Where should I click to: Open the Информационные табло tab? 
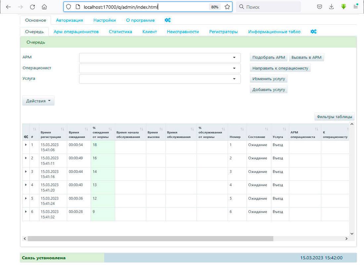pyautogui.click(x=274, y=31)
